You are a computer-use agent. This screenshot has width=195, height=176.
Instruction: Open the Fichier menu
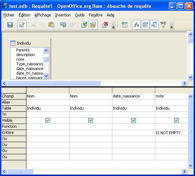pyautogui.click(x=9, y=15)
